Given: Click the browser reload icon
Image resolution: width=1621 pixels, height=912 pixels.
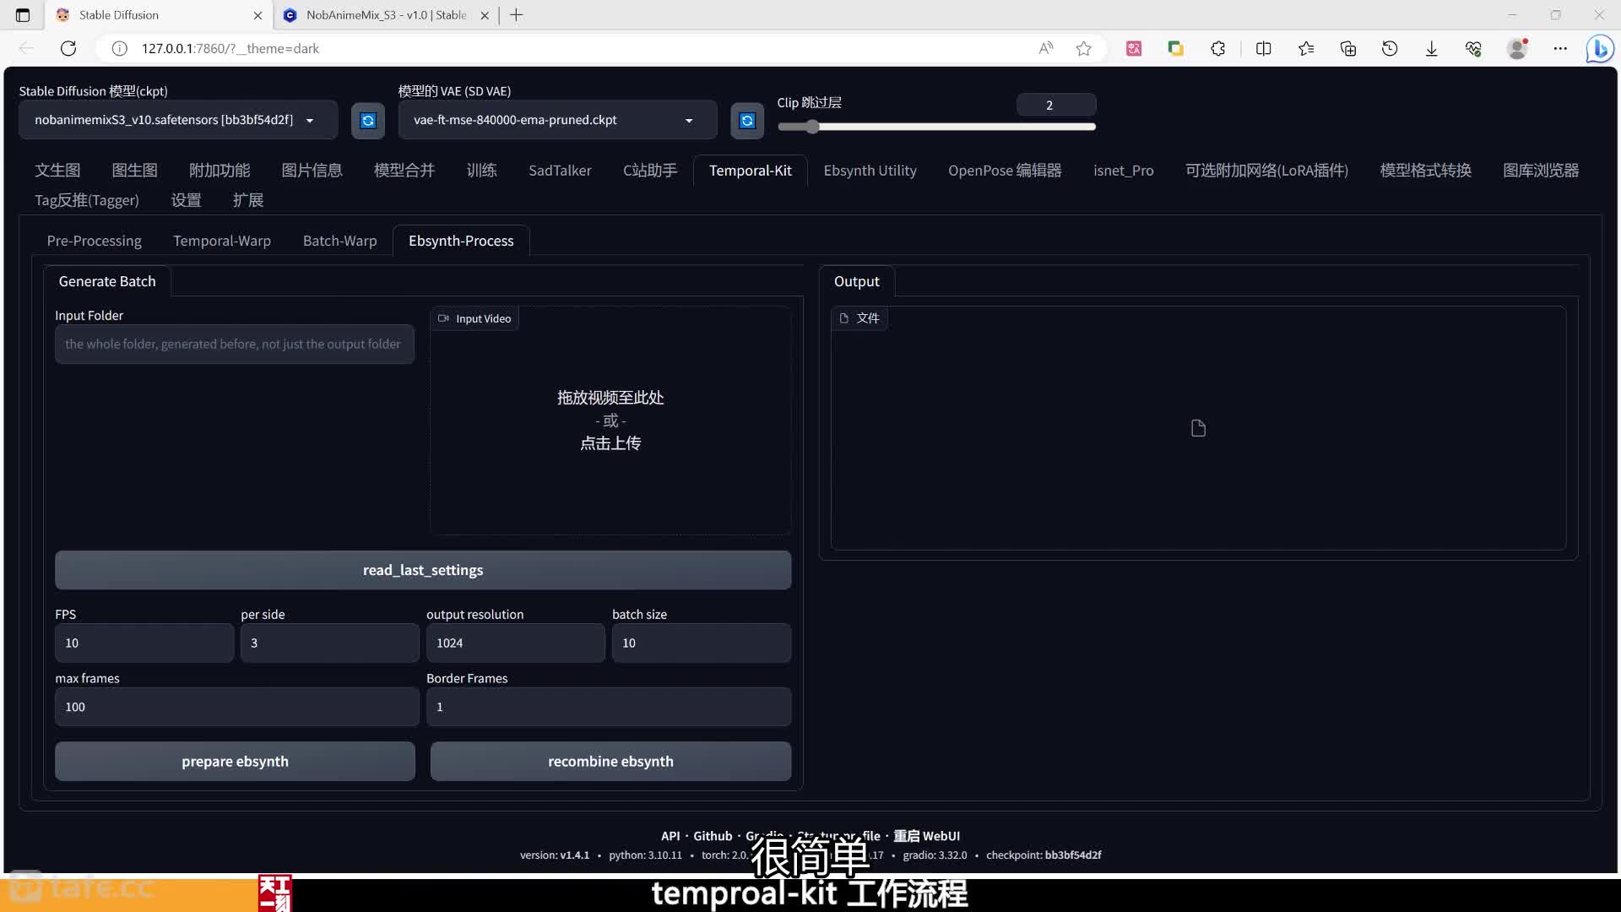Looking at the screenshot, I should coord(68,48).
